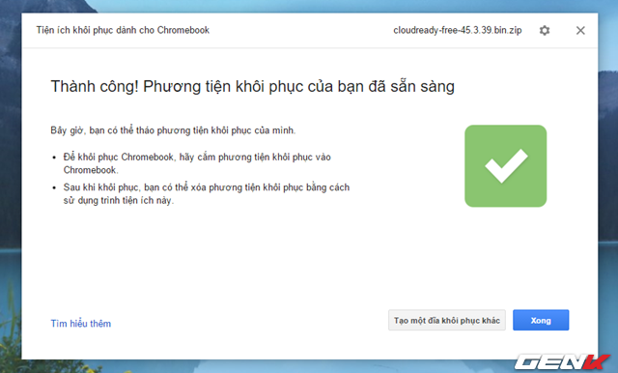618x373 pixels.
Task: Close the Chromebook recovery utility dialog
Action: tap(580, 30)
